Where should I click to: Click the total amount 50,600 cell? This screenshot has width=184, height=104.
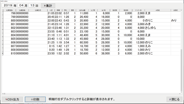click(x=82, y=53)
